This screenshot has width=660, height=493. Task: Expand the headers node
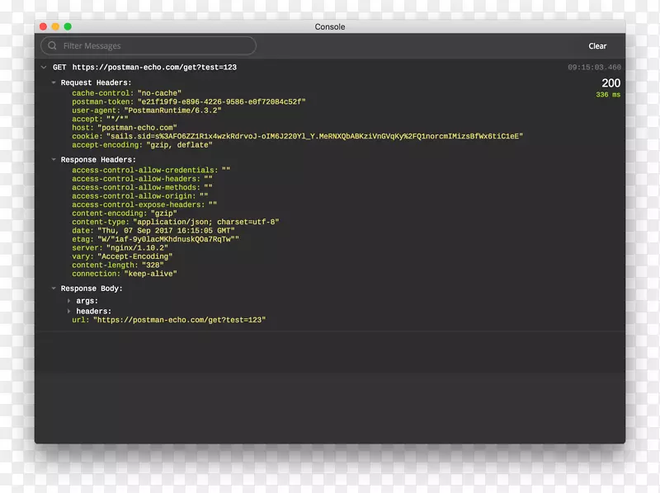(x=69, y=311)
